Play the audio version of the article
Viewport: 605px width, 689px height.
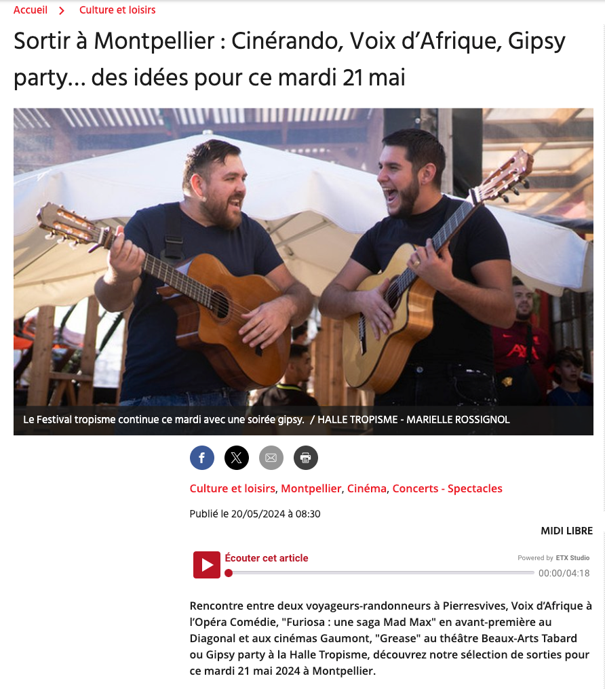coord(206,565)
